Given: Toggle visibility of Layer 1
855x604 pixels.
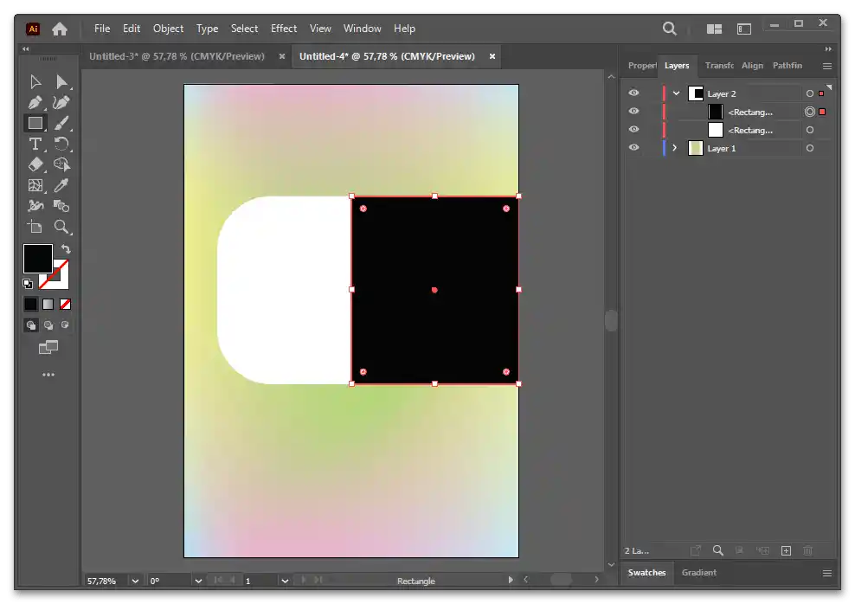Looking at the screenshot, I should tap(633, 148).
